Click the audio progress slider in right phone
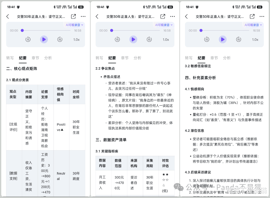This screenshot has height=198, width=270. click(x=224, y=30)
